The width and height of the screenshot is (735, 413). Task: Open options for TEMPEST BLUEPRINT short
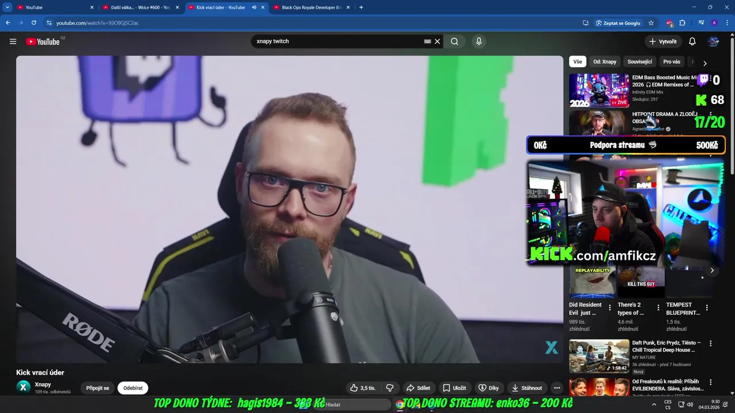[707, 308]
